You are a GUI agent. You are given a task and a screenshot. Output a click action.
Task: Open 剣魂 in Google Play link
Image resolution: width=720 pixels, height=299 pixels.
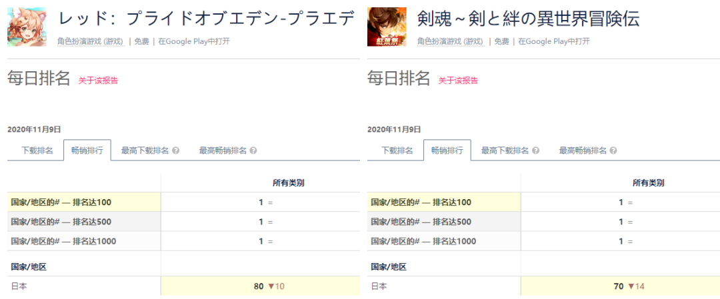point(554,41)
